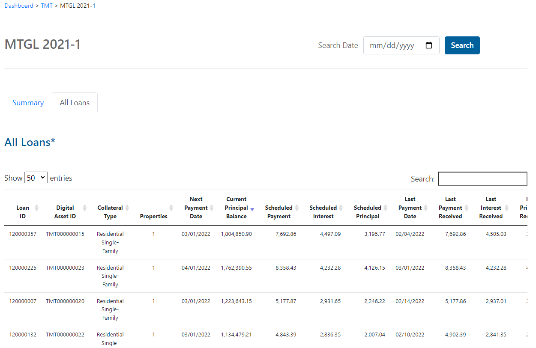
Task: Switch to the Summary tab
Action: pyautogui.click(x=28, y=103)
